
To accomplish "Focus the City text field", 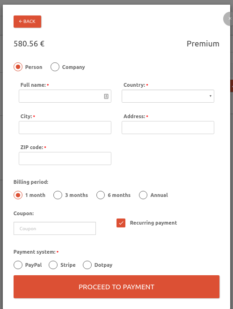I will coord(65,128).
